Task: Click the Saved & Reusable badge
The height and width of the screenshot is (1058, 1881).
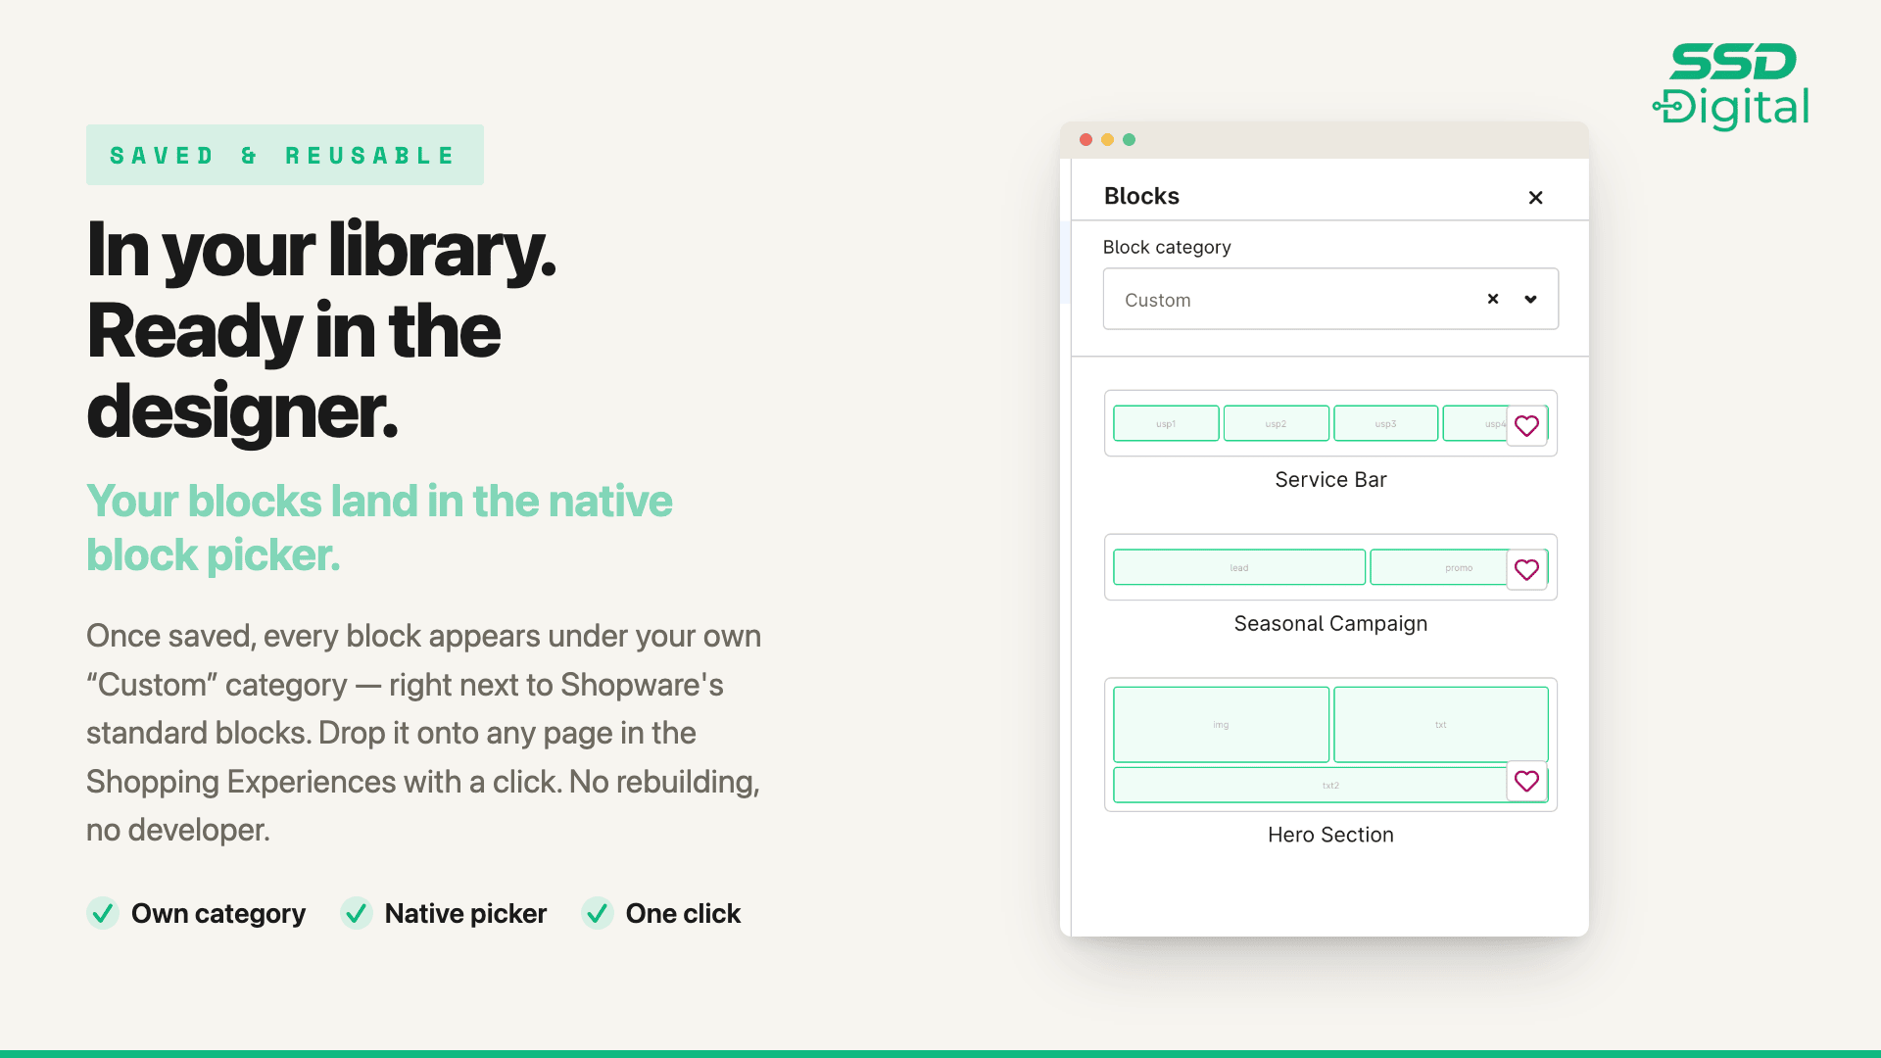Action: click(285, 155)
